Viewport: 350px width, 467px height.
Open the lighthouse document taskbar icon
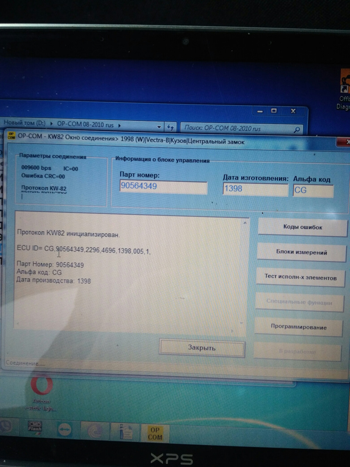(126, 432)
